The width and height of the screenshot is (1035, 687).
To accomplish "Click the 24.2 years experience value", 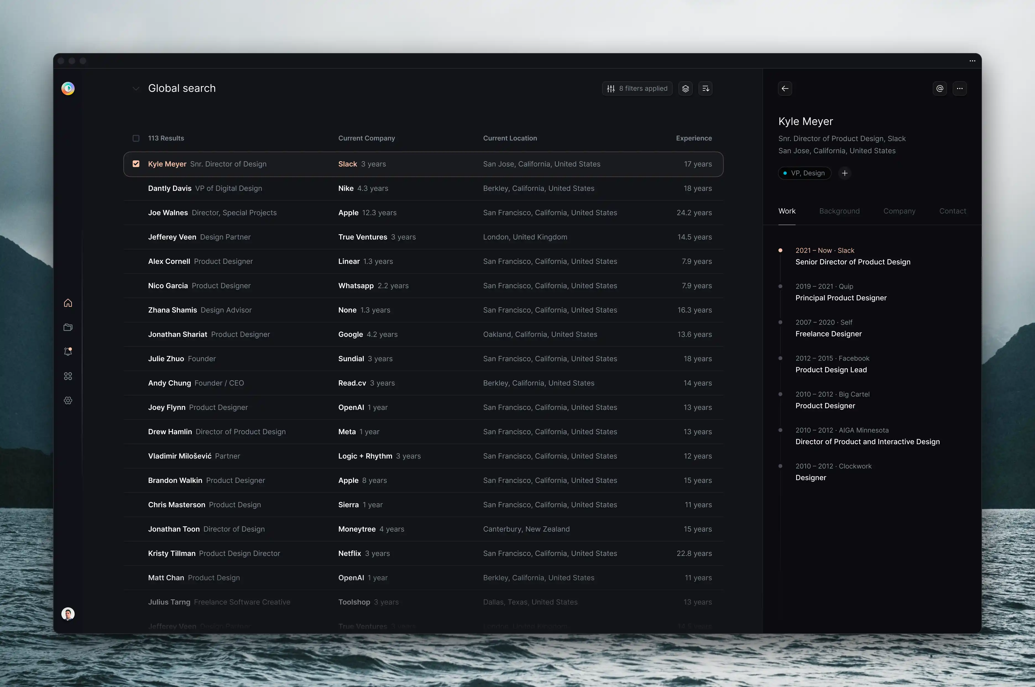I will coord(694,213).
